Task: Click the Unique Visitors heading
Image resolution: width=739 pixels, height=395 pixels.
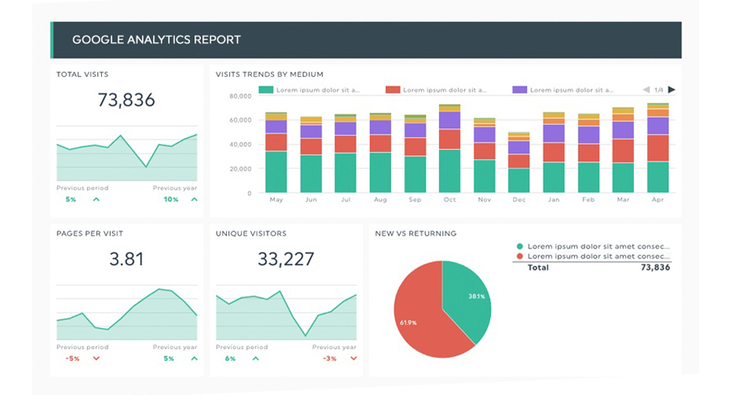Action: [251, 233]
